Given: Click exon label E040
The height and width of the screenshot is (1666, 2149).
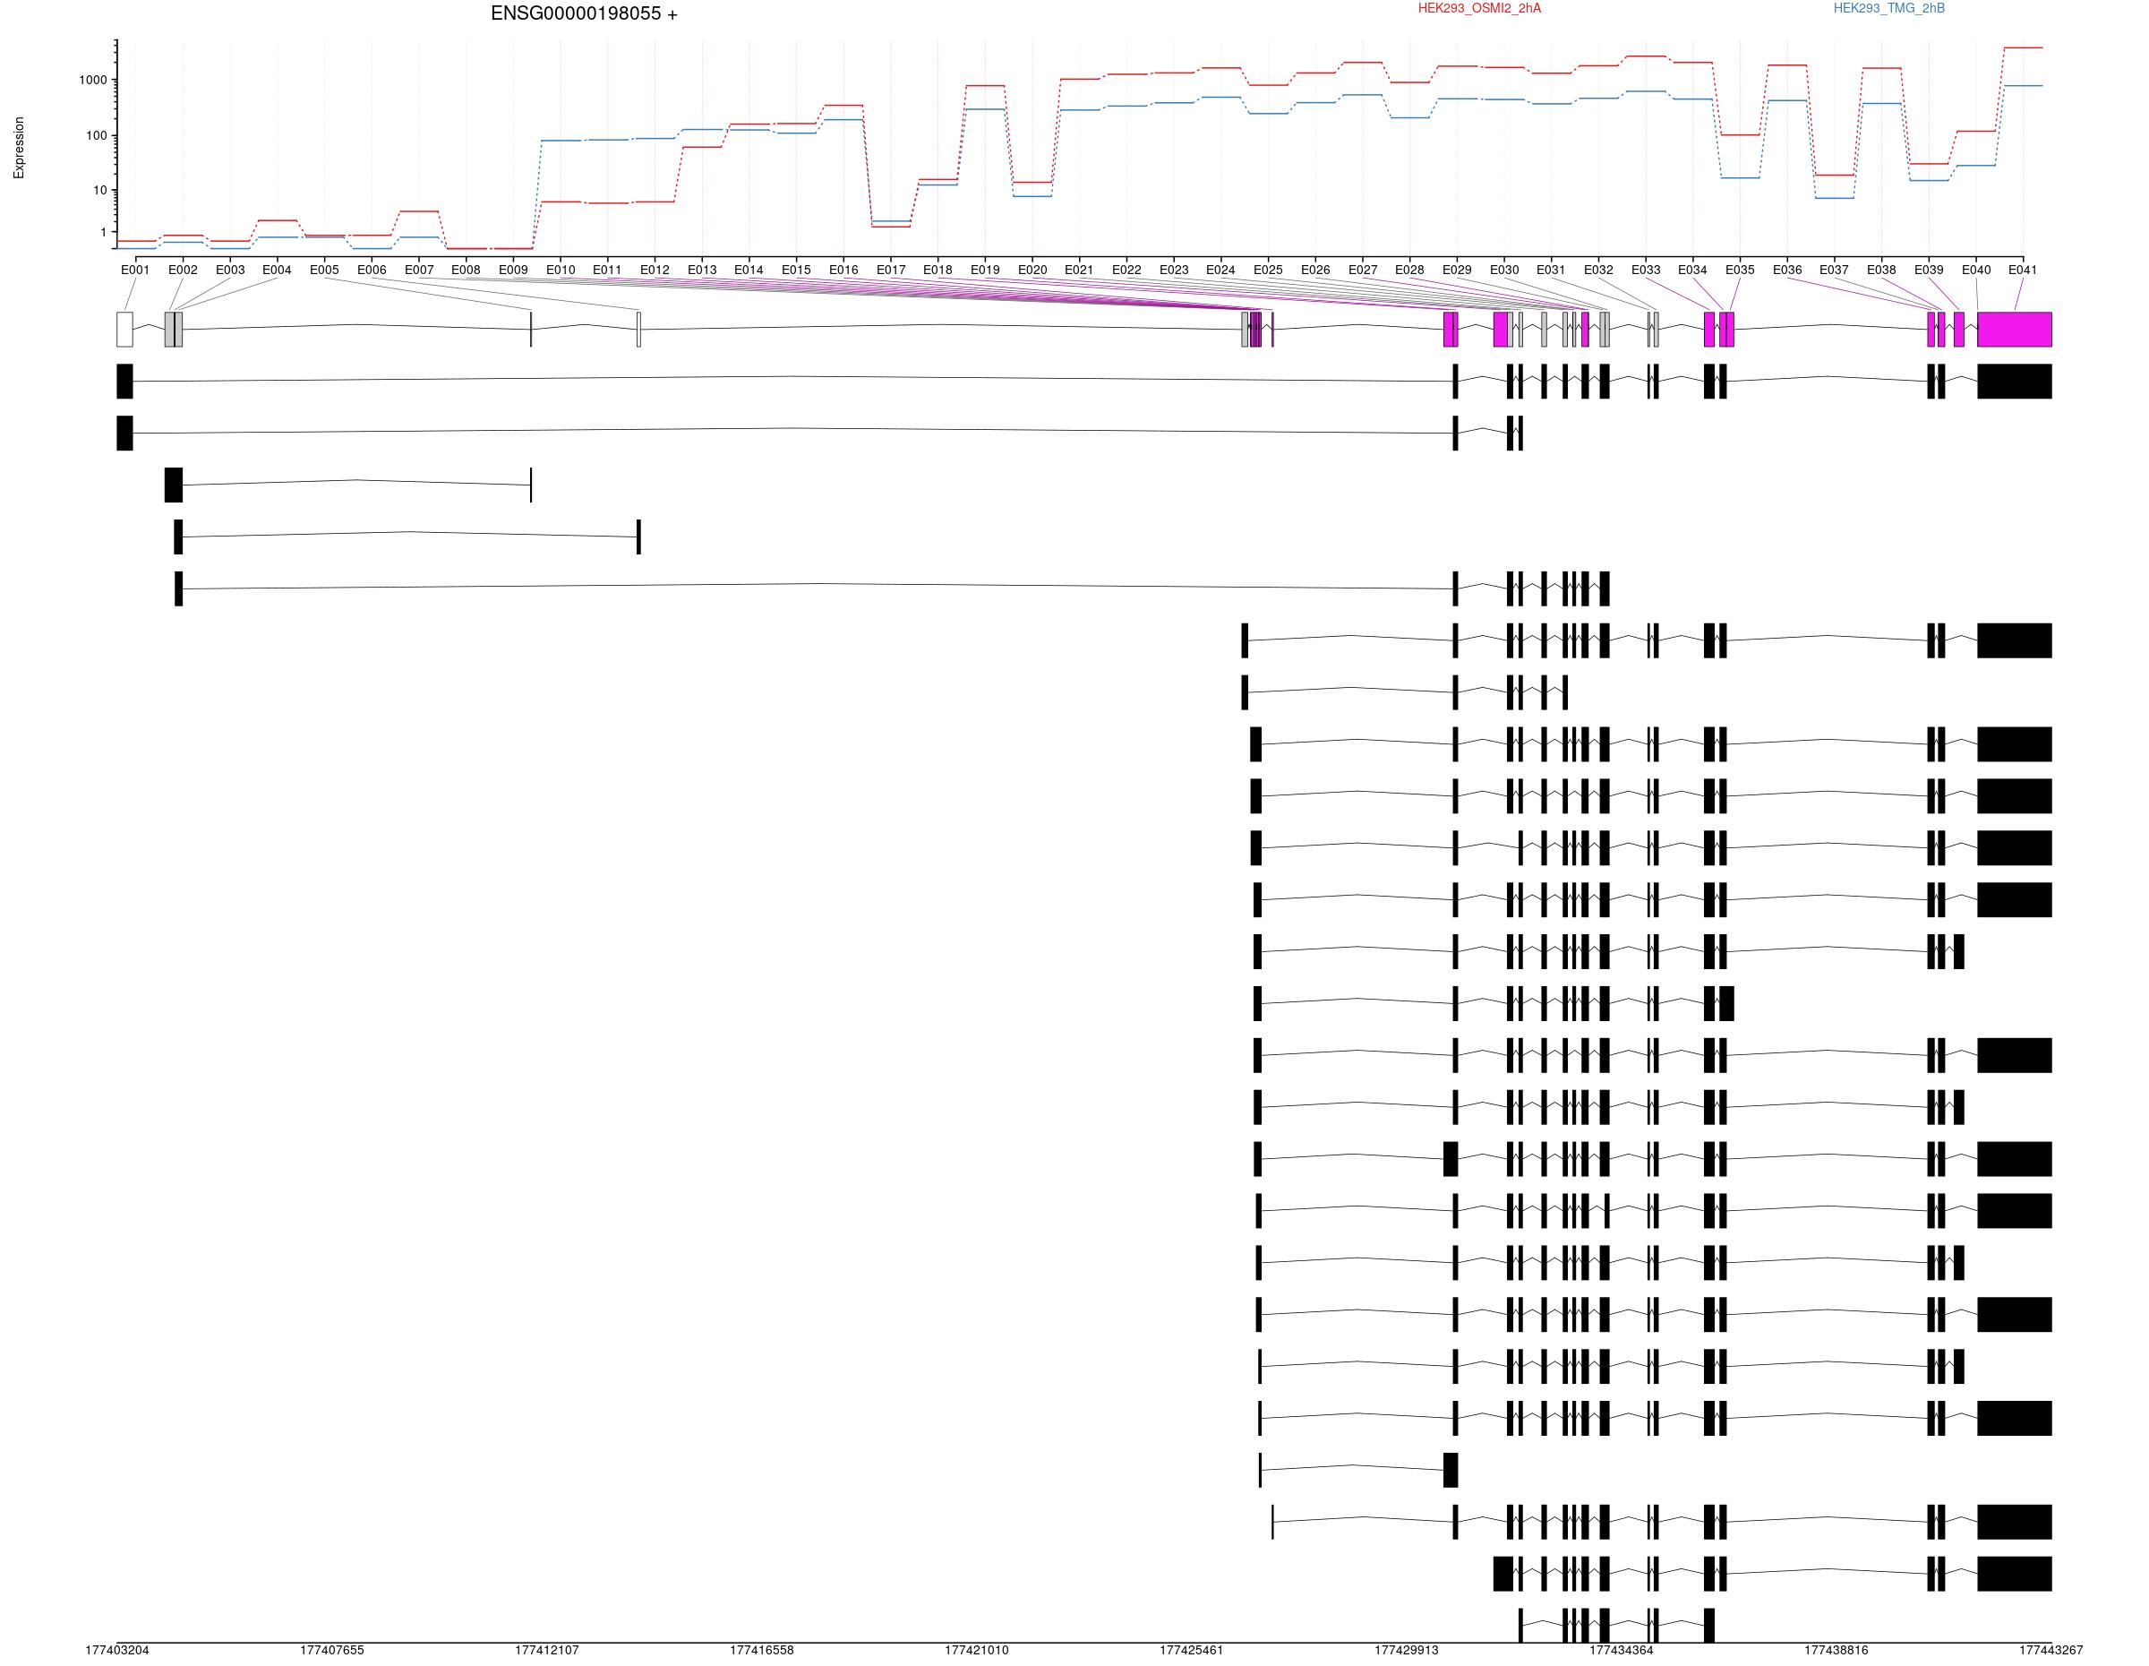Looking at the screenshot, I should click(1976, 270).
